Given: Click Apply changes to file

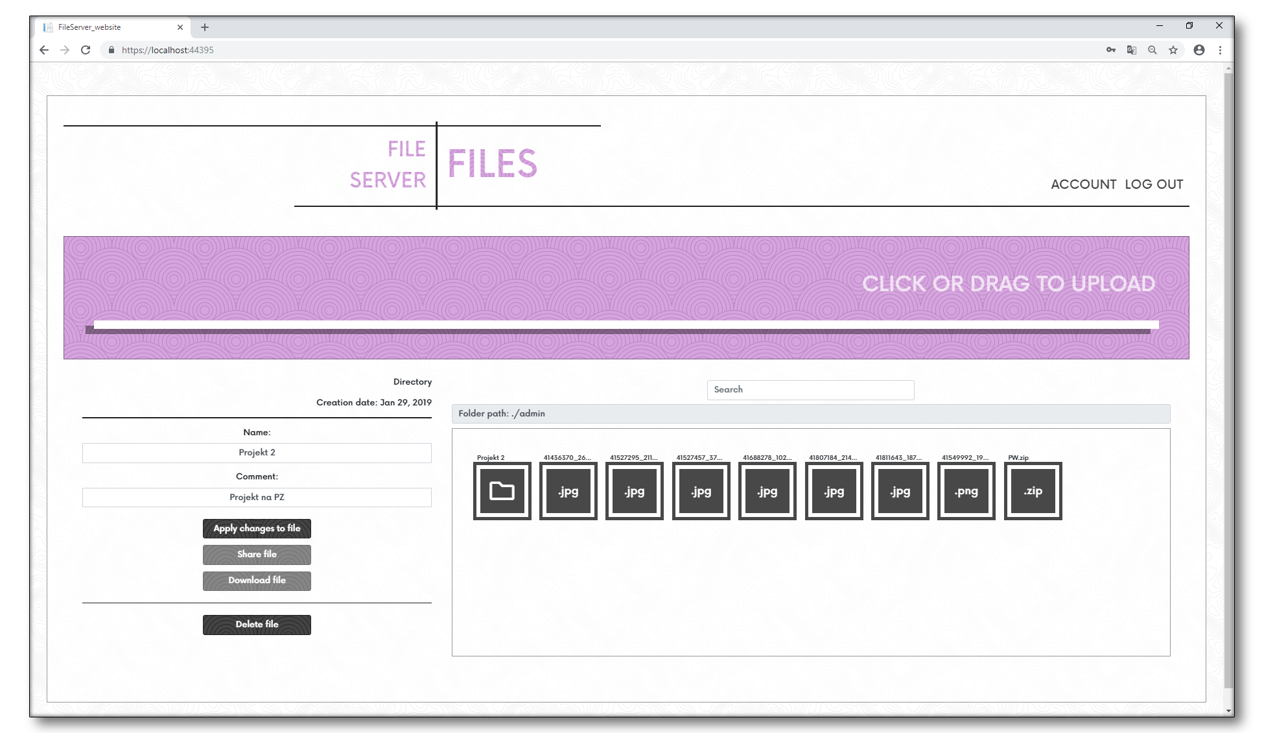Looking at the screenshot, I should click(x=257, y=529).
